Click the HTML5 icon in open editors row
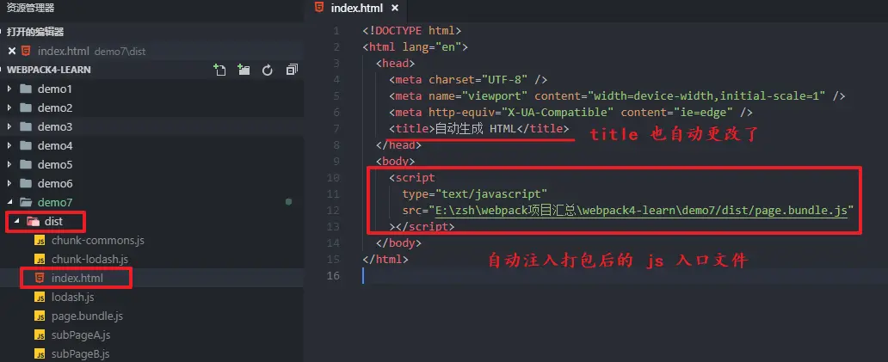Viewport: 888px width, 362px height. (x=26, y=51)
